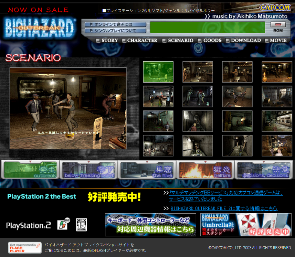Select the SCENARIO menu item

point(178,40)
